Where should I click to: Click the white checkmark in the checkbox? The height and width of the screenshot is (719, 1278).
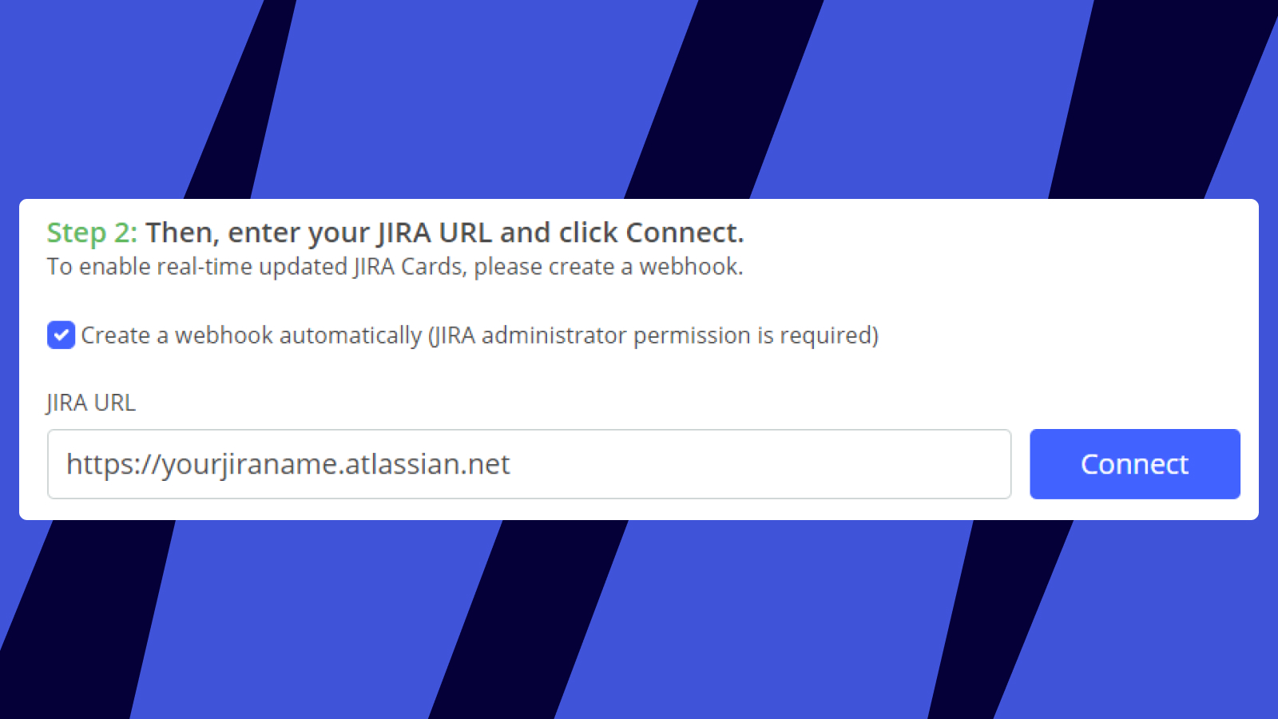(61, 336)
